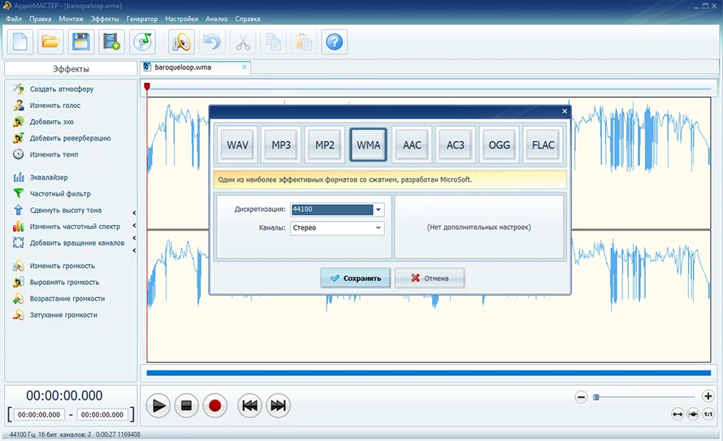The image size is (723, 441).
Task: Click the selection start time field
Action: click(39, 415)
